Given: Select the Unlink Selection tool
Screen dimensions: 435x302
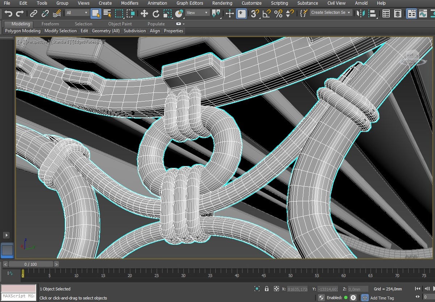Looking at the screenshot, I should tap(45, 13).
